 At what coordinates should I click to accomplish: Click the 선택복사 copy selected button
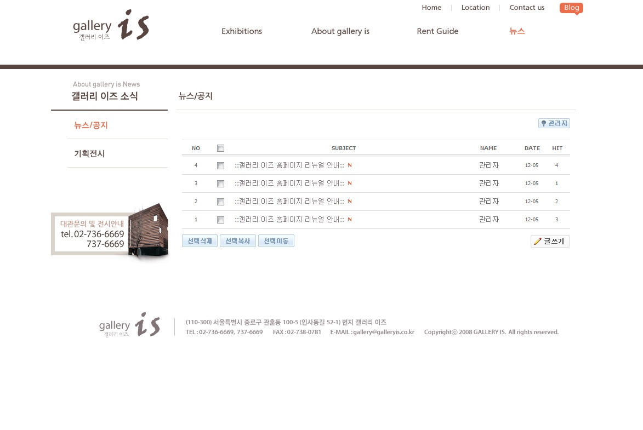tap(238, 241)
